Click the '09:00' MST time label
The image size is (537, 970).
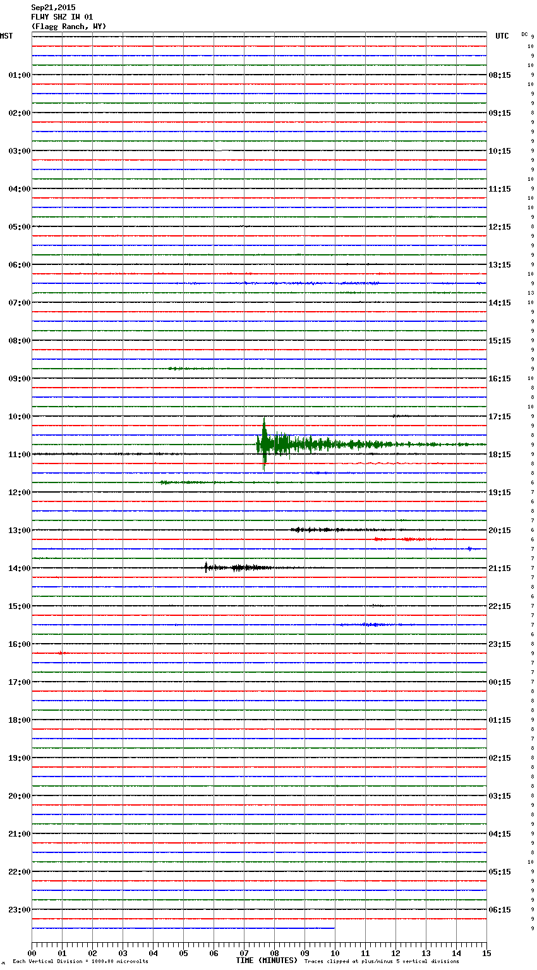click(20, 379)
